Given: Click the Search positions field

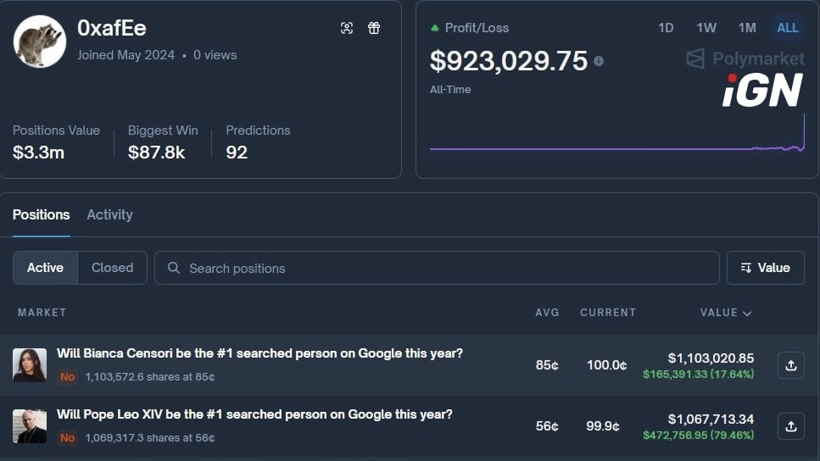Looking at the screenshot, I should tap(437, 268).
